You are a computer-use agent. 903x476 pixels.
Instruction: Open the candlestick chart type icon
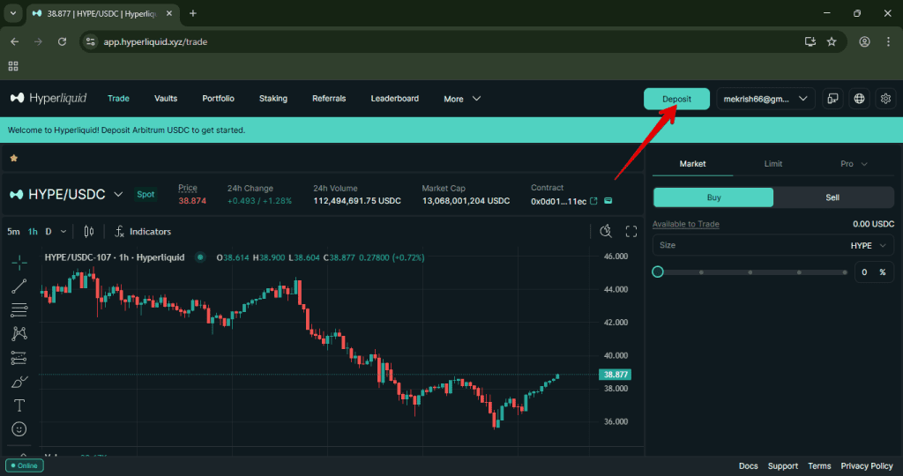(x=88, y=232)
